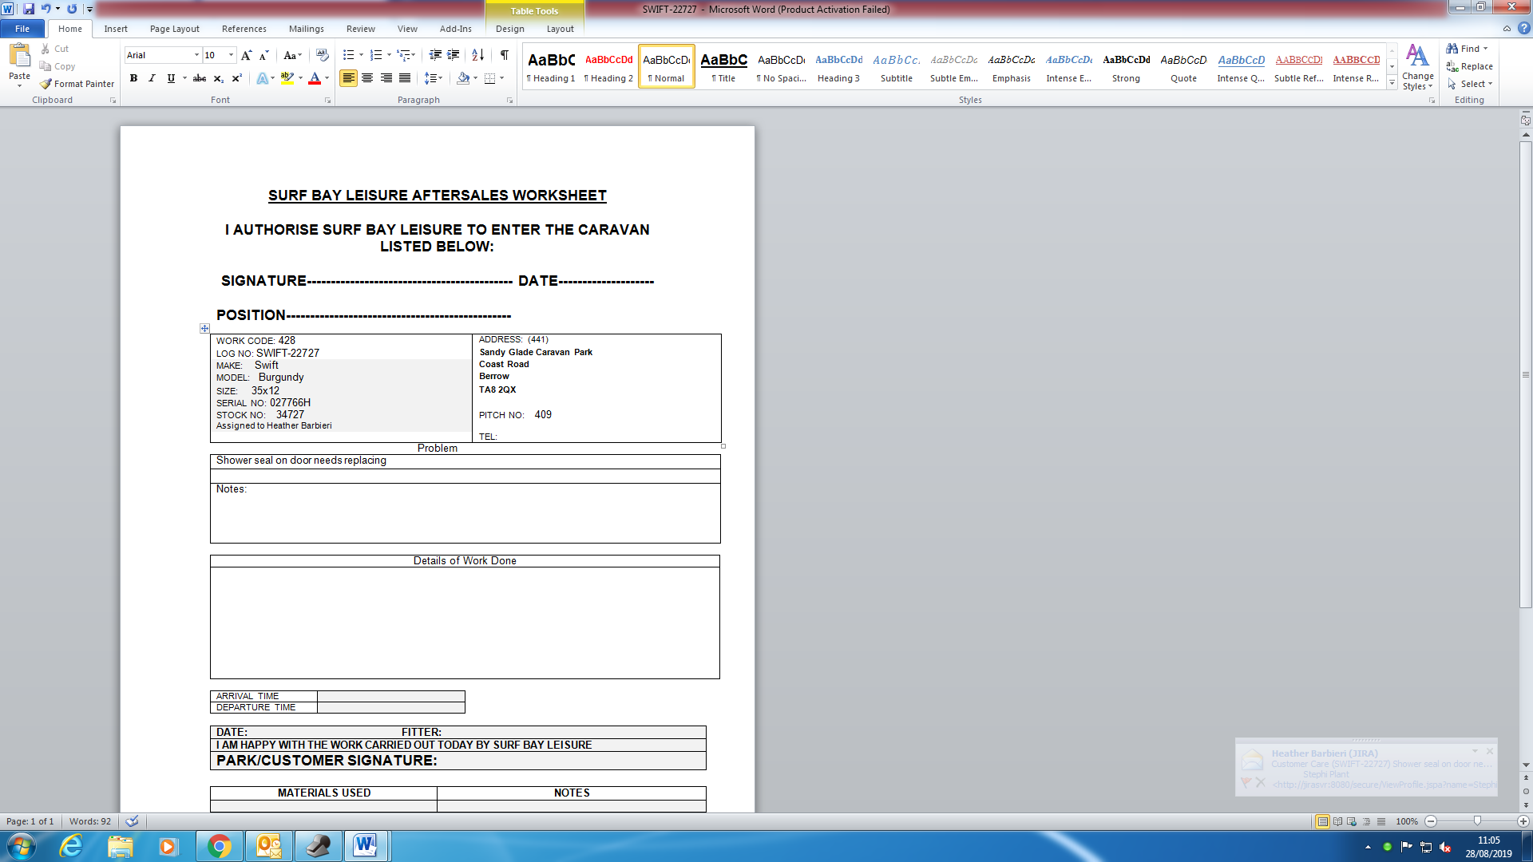Expand the Styles gallery More arrow
This screenshot has width=1533, height=862.
[1392, 83]
